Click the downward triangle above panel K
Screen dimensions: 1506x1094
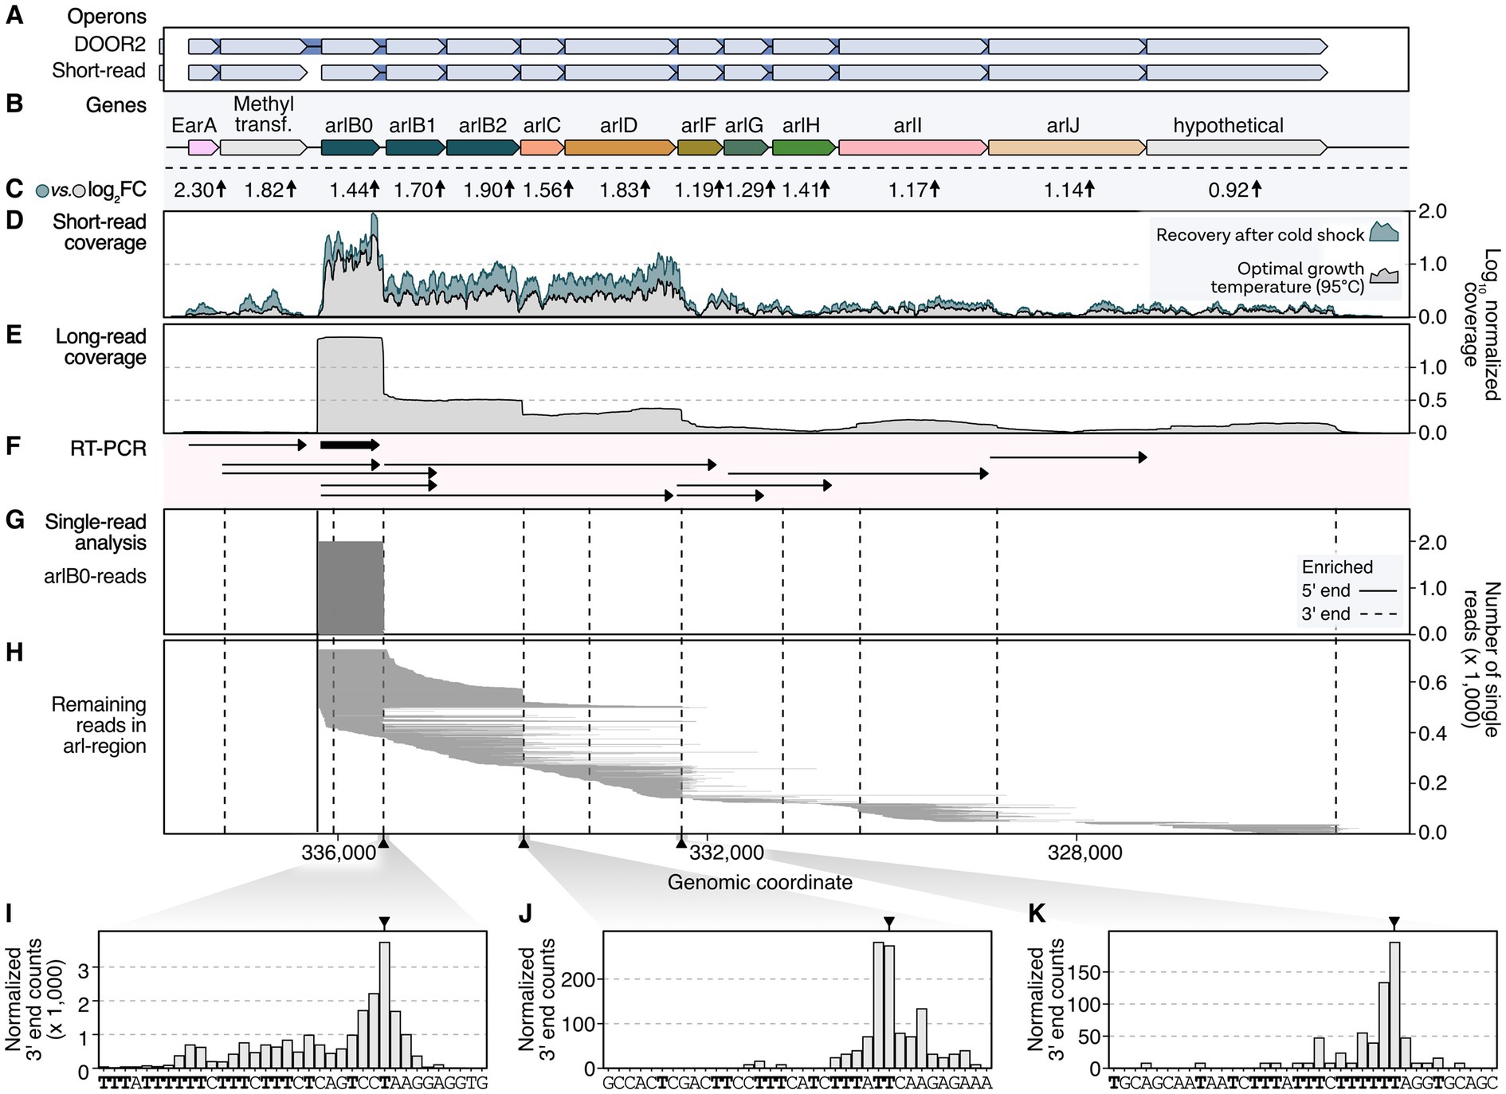(x=1394, y=923)
